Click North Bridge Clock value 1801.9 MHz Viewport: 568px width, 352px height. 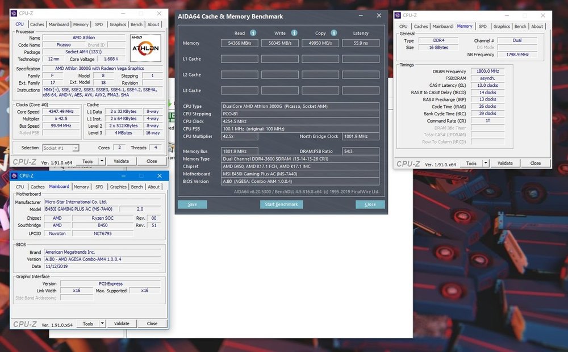pyautogui.click(x=361, y=136)
